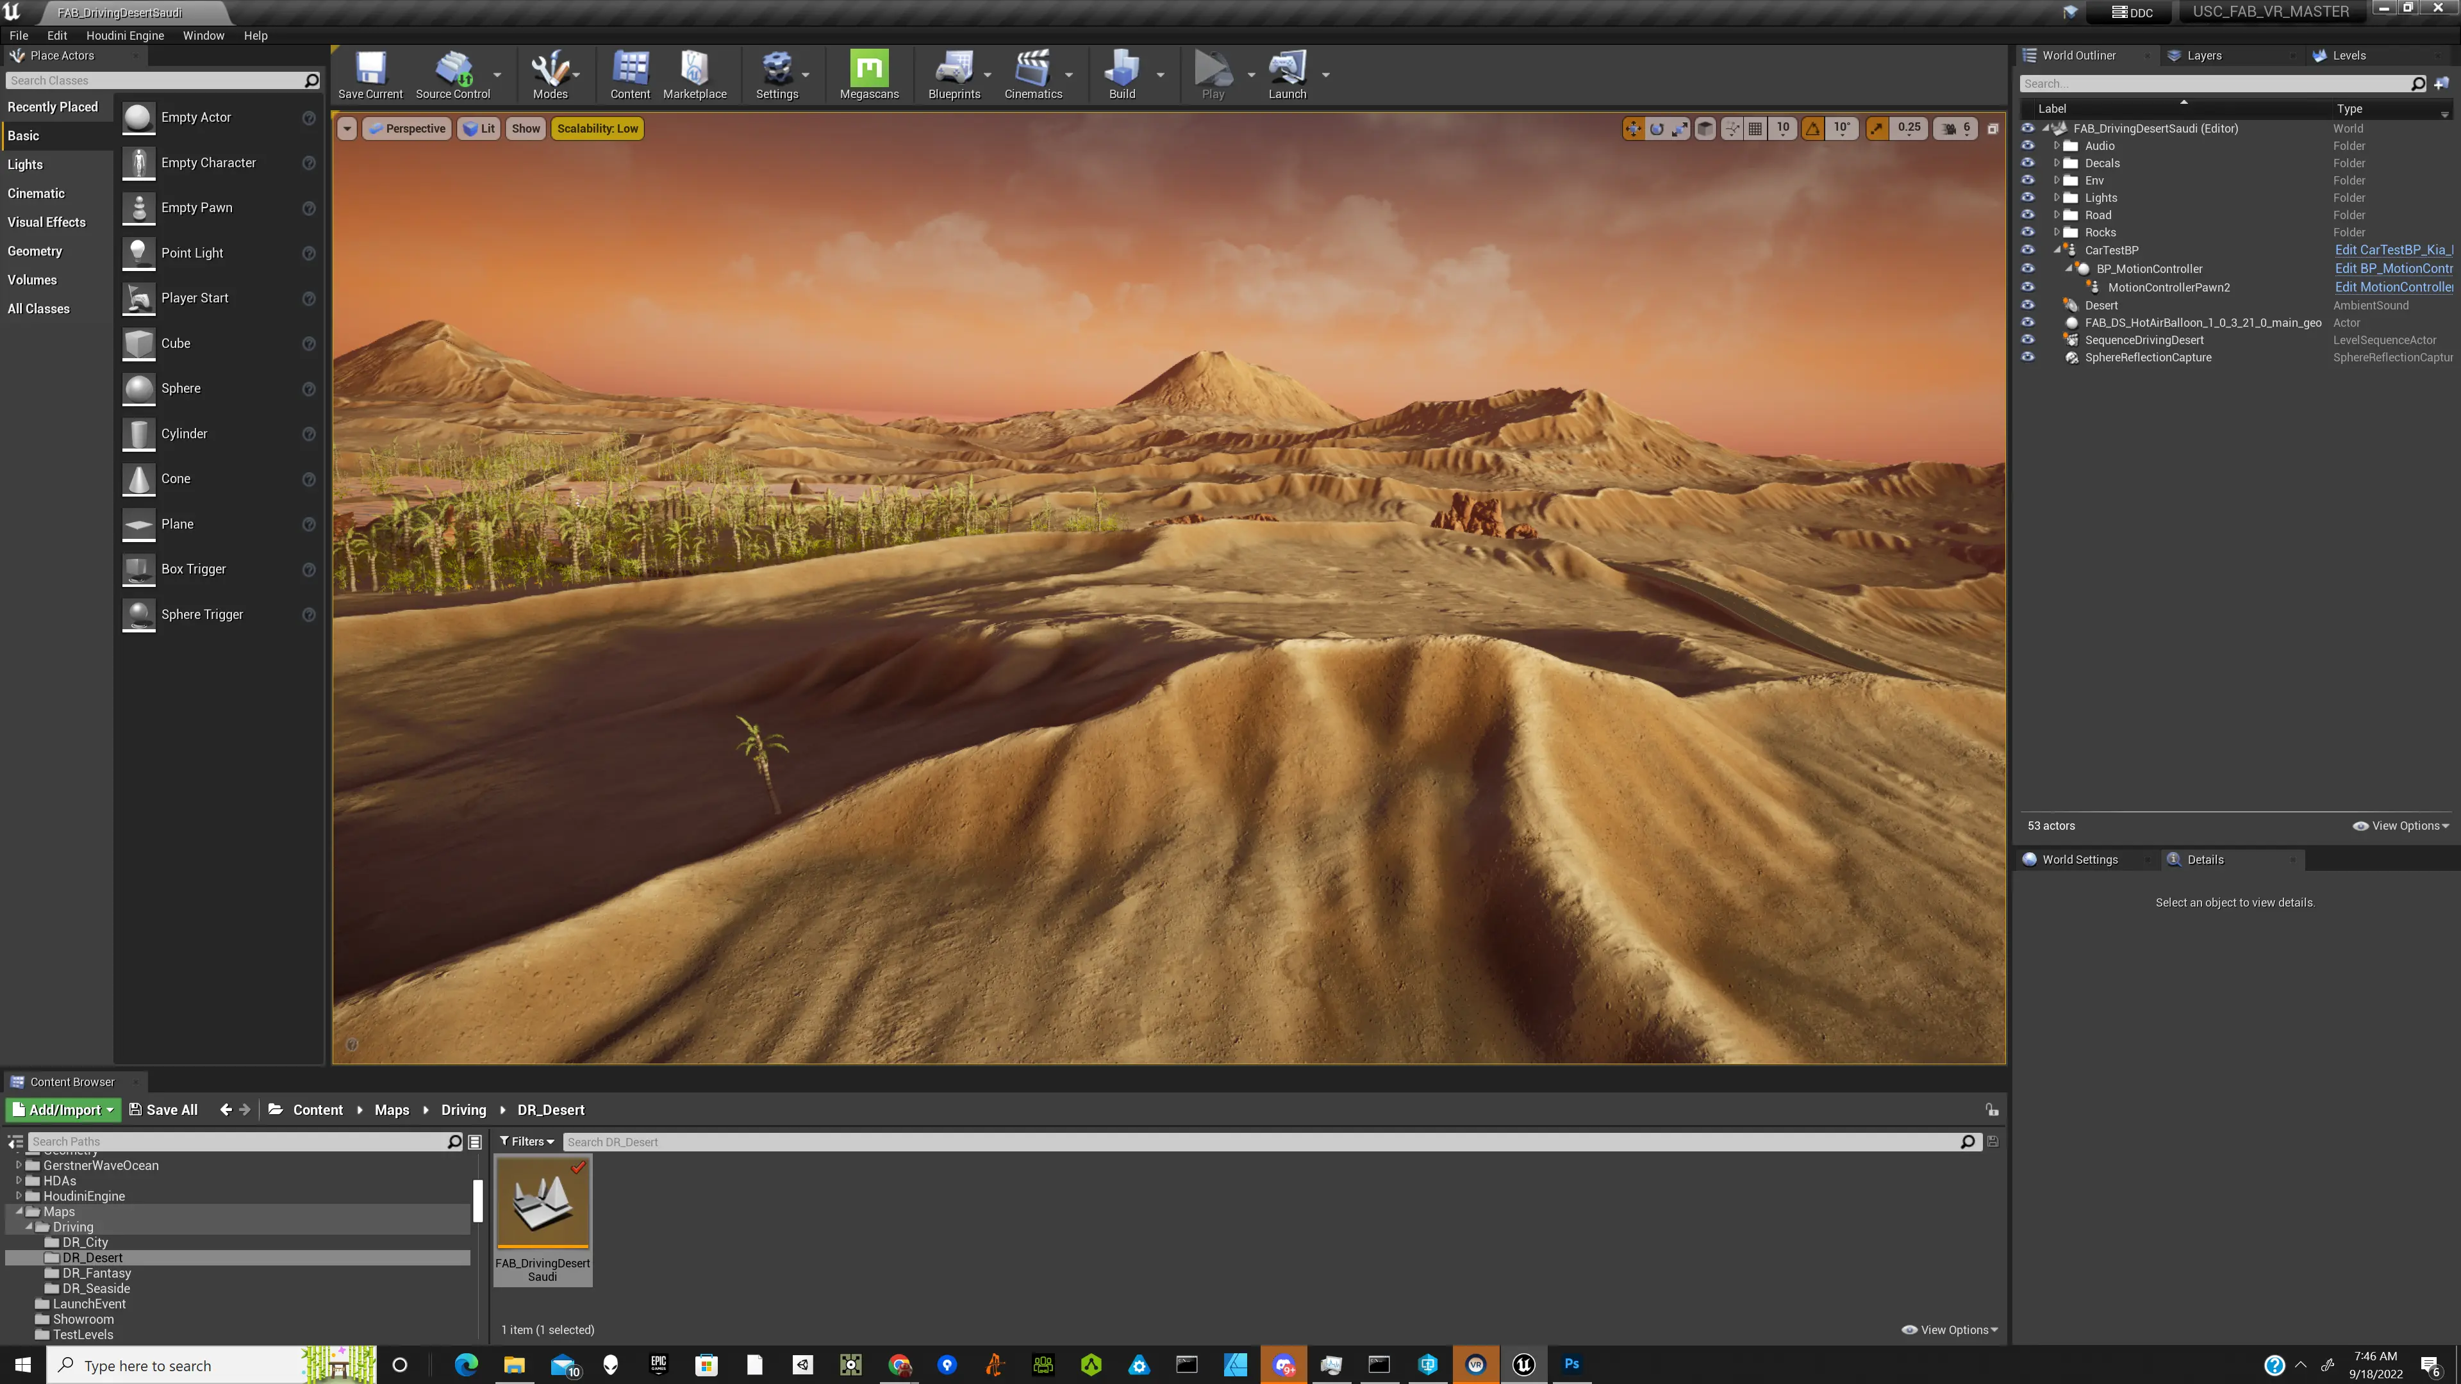Toggle world/local coordinate space cube icon
The image size is (2461, 1384).
coord(1704,128)
